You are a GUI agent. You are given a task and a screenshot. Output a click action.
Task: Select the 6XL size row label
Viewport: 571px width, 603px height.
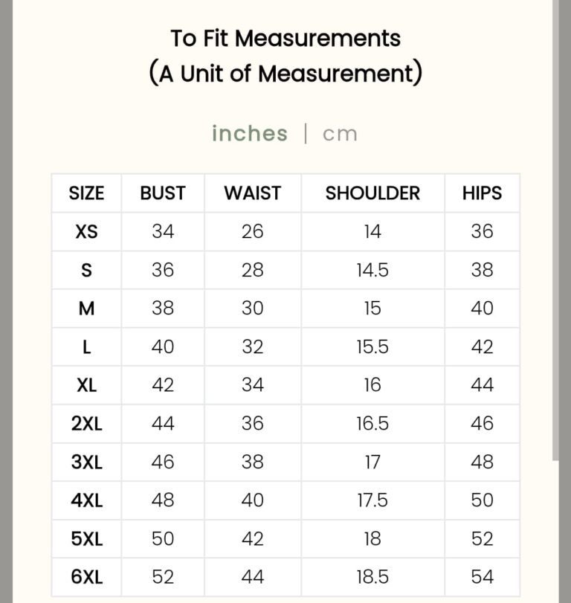[86, 577]
